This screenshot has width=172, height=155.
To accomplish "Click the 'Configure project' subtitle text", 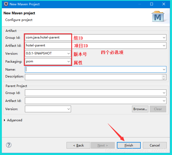I will pyautogui.click(x=19, y=20).
